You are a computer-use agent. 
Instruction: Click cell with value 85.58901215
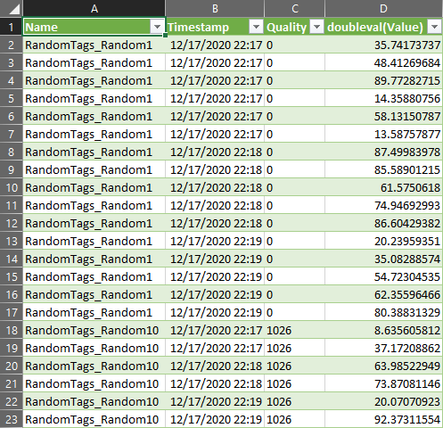point(383,169)
